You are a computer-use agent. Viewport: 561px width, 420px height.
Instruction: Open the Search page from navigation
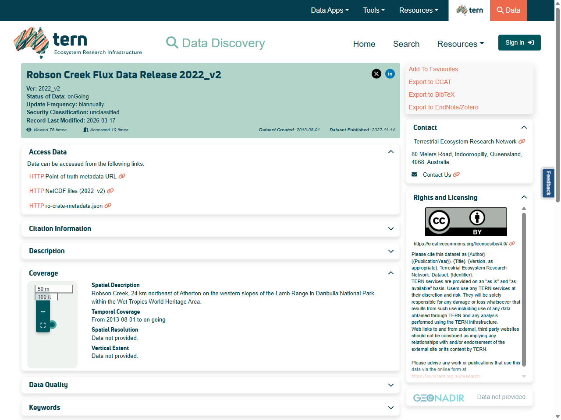(x=406, y=44)
